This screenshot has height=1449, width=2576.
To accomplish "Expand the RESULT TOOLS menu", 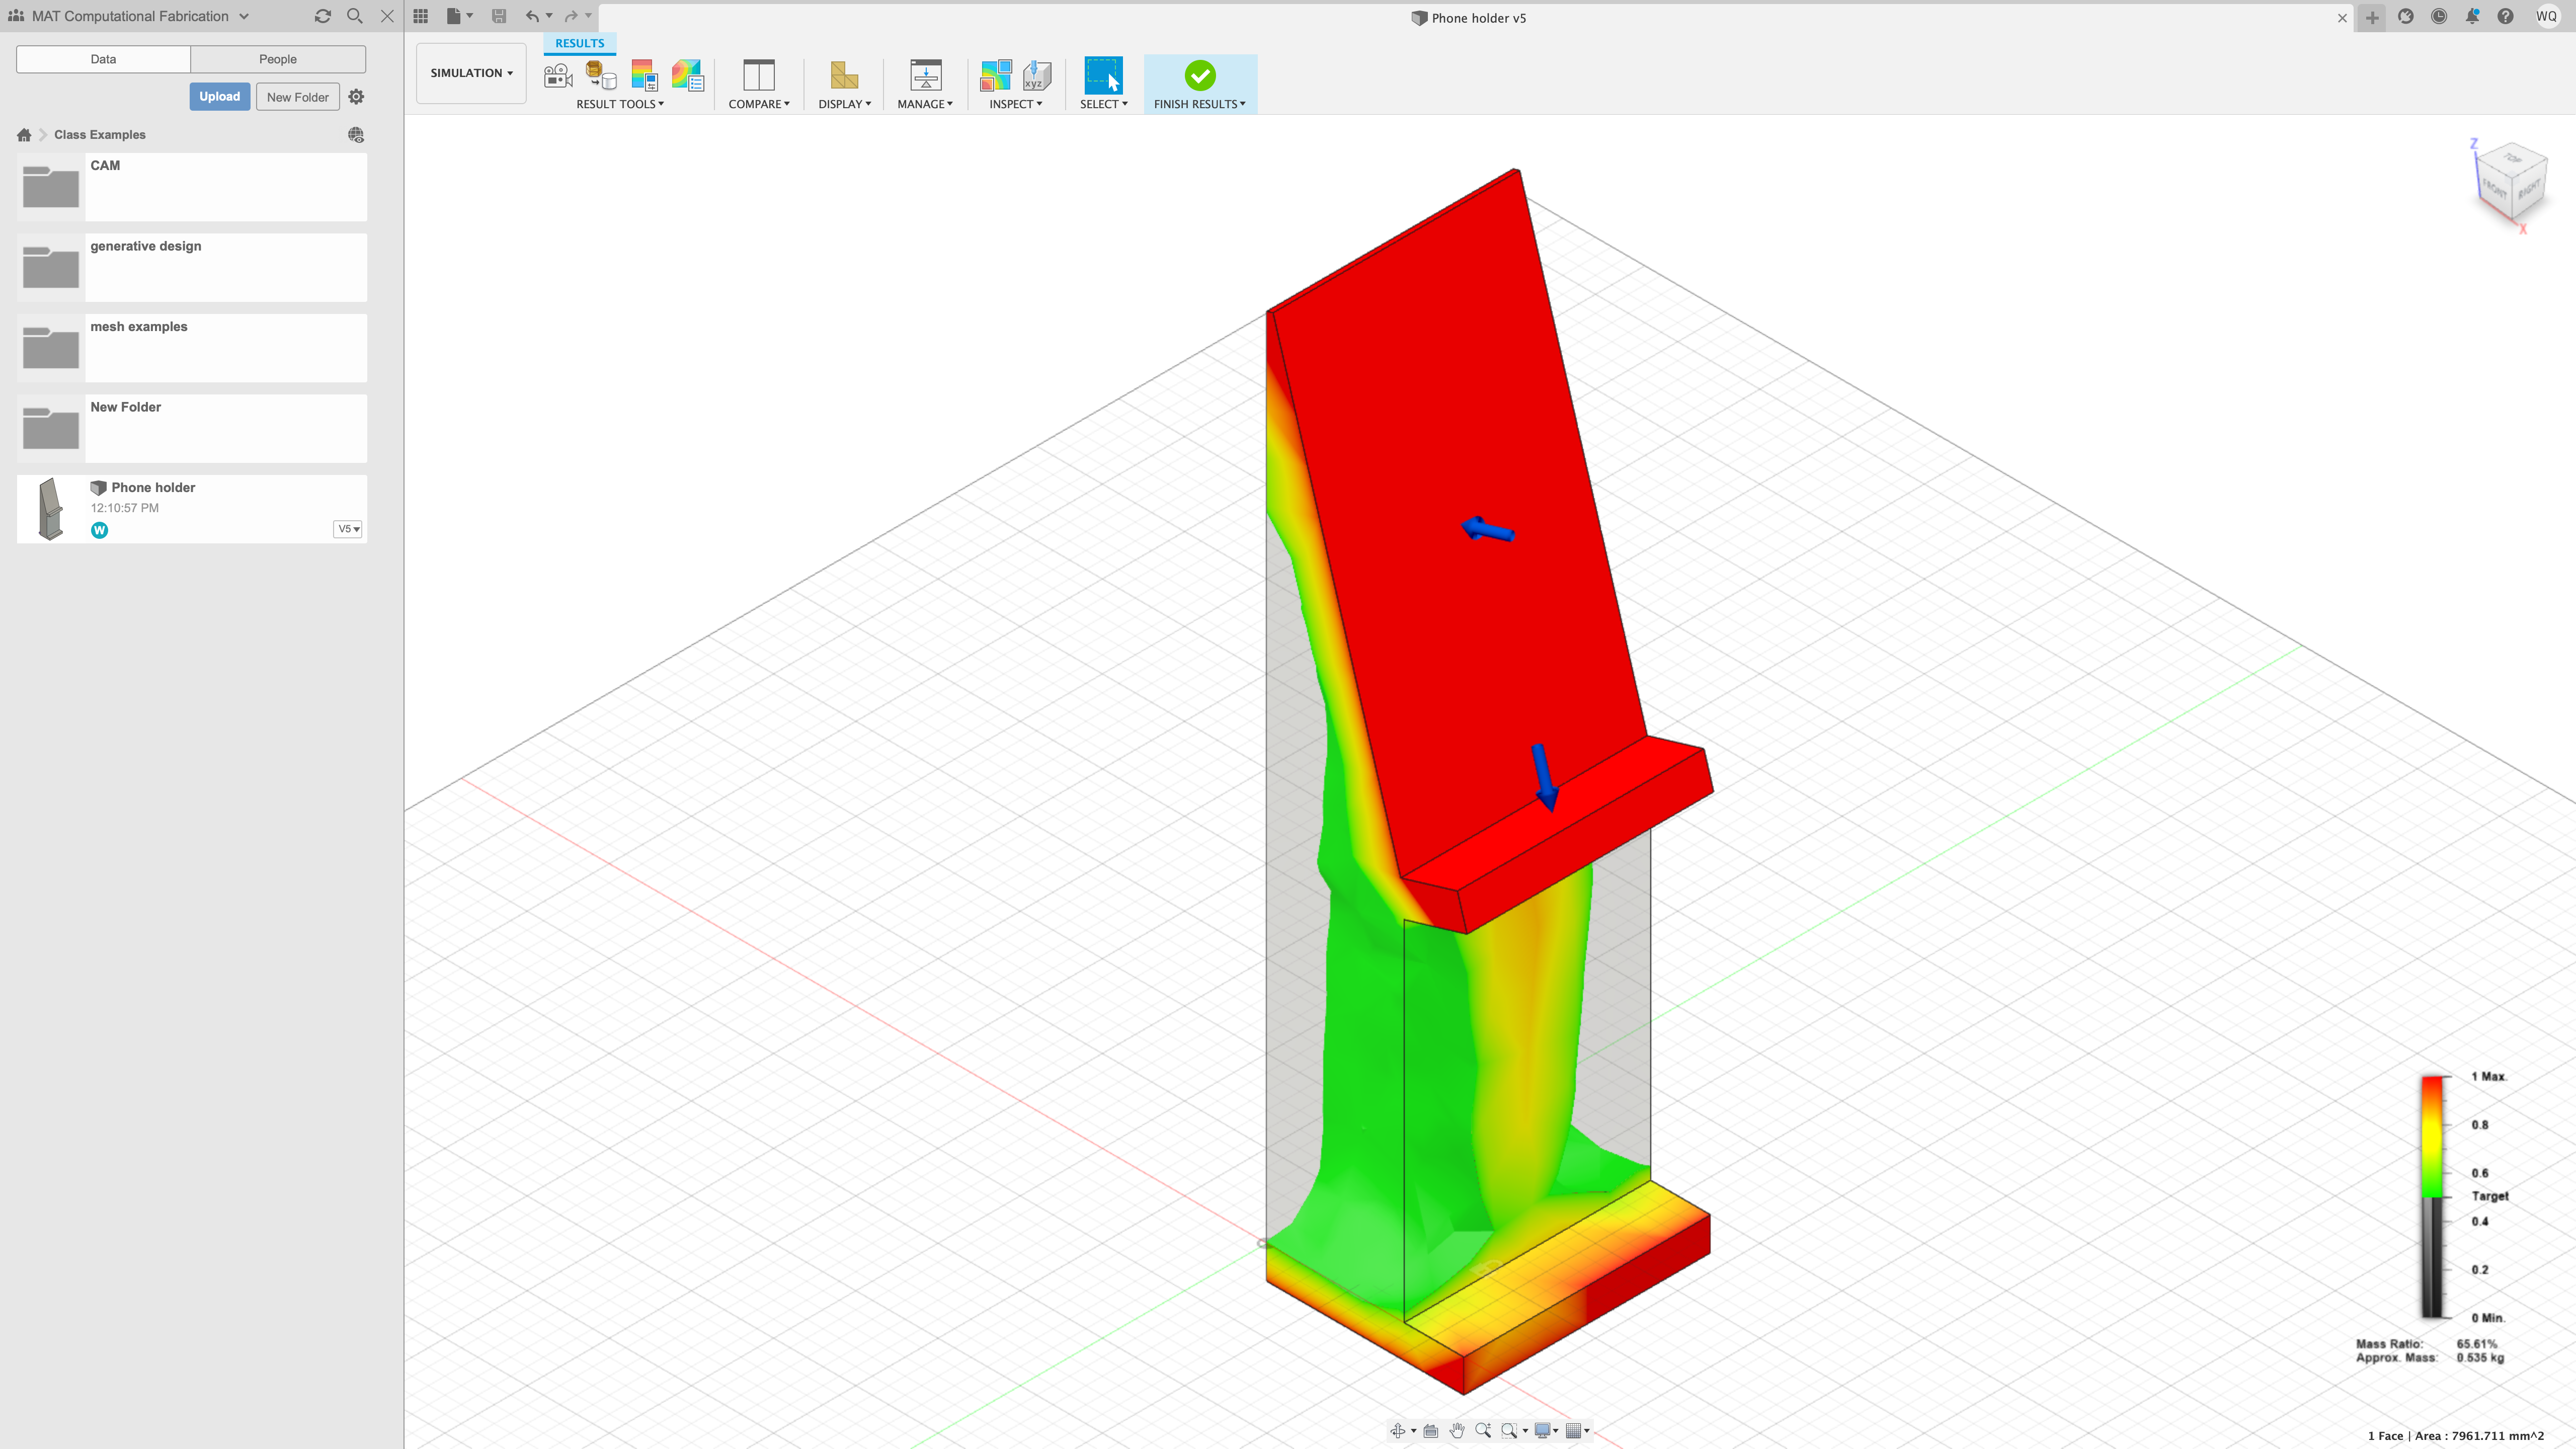I will (x=620, y=104).
